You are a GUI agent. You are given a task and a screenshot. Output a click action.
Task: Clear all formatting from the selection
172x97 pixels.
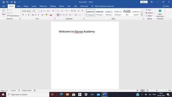pyautogui.click(x=53, y=11)
